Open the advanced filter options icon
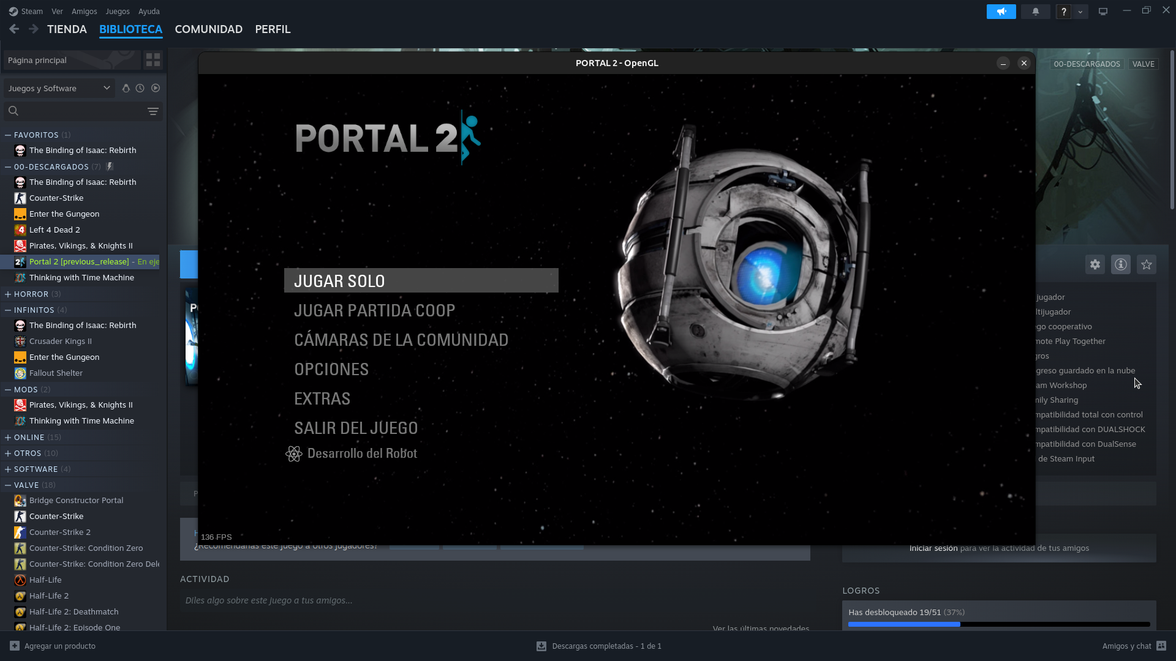The image size is (1176, 661). coord(153,111)
